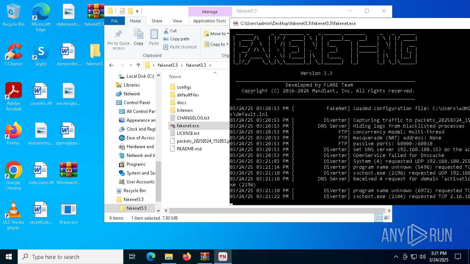Viewport: 470px width, 264px height.
Task: Select coverhis.rtf document on desktop
Action: (x=41, y=94)
